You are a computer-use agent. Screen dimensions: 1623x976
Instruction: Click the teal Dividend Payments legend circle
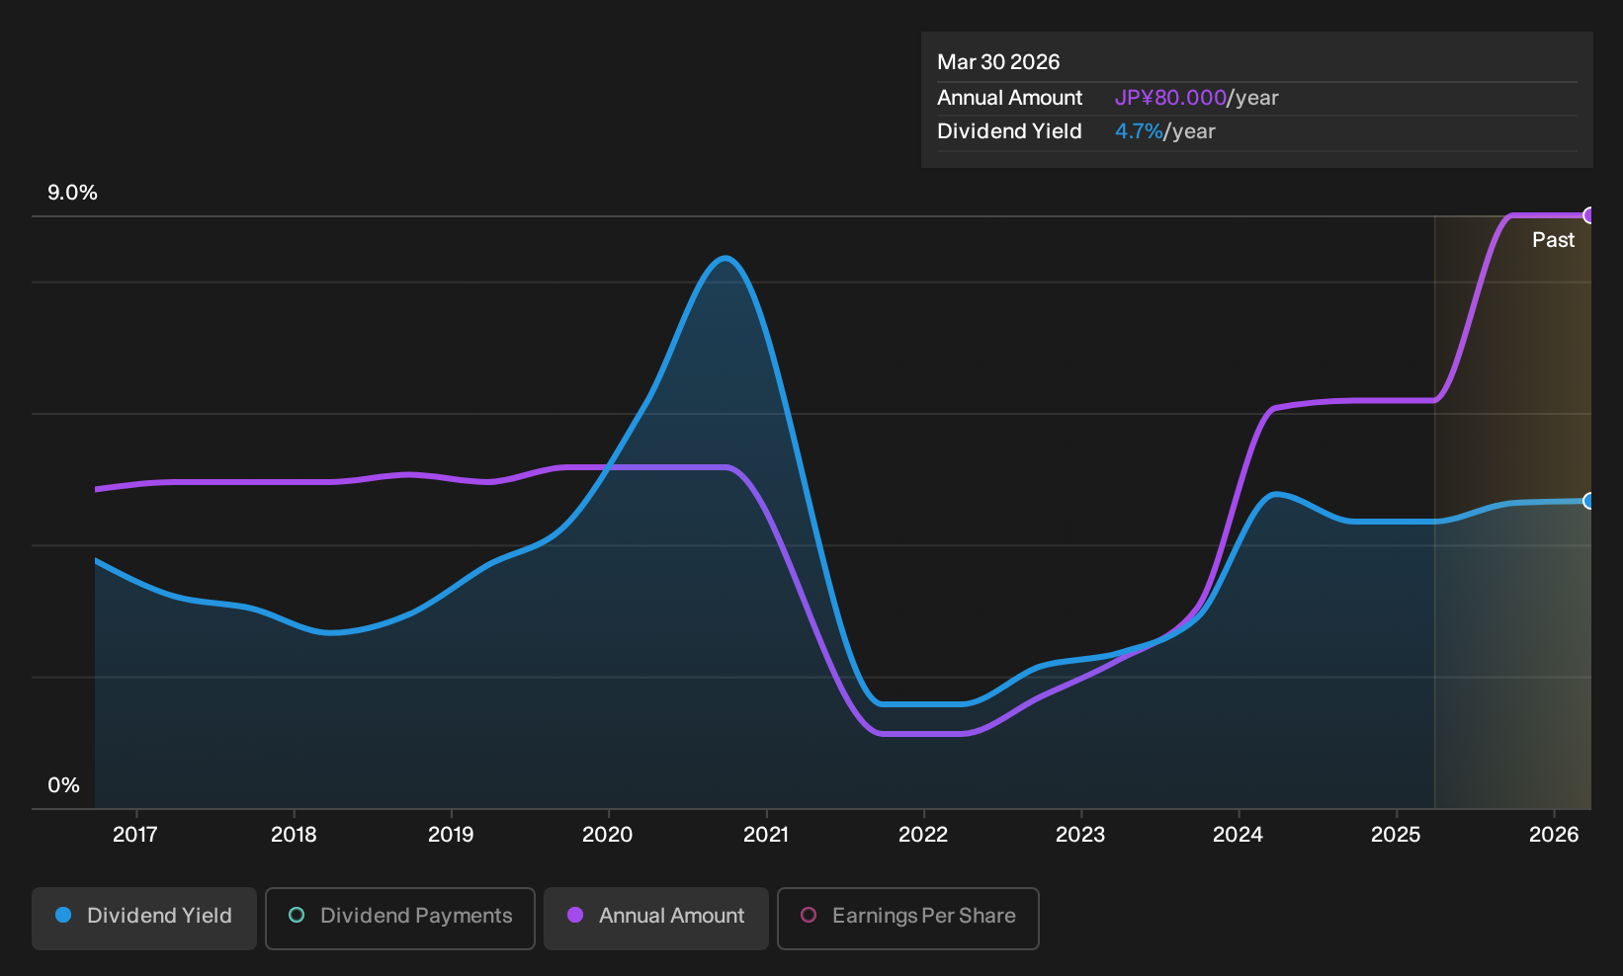pyautogui.click(x=297, y=916)
